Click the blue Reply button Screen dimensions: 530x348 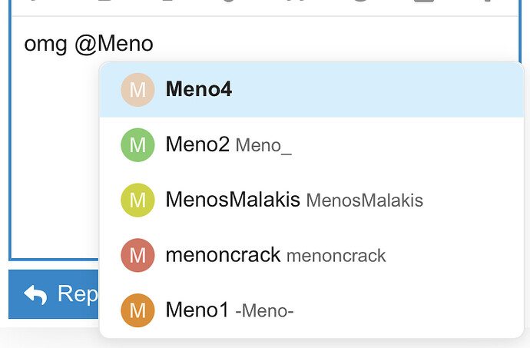coord(54,294)
